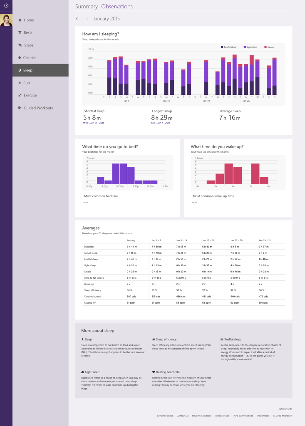Open the Guided Workouts icon
305x426 pixels.
coord(20,108)
